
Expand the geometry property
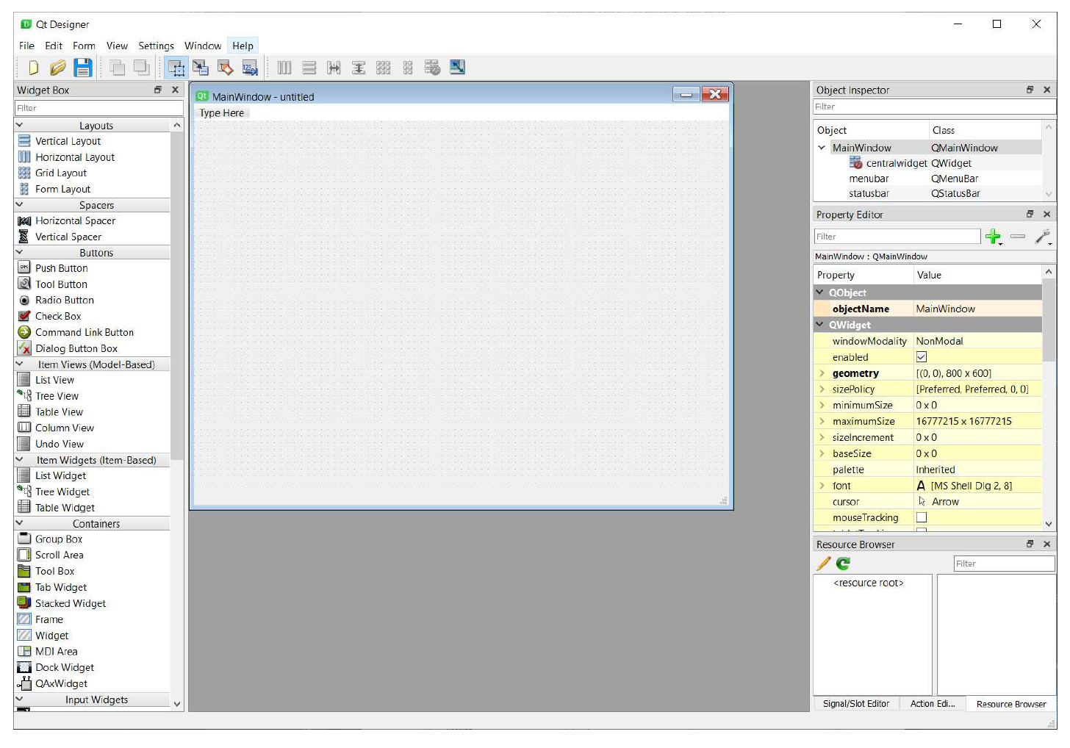click(822, 373)
